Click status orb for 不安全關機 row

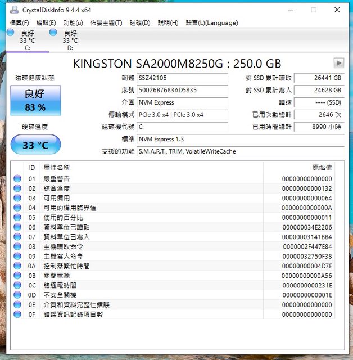click(x=17, y=295)
